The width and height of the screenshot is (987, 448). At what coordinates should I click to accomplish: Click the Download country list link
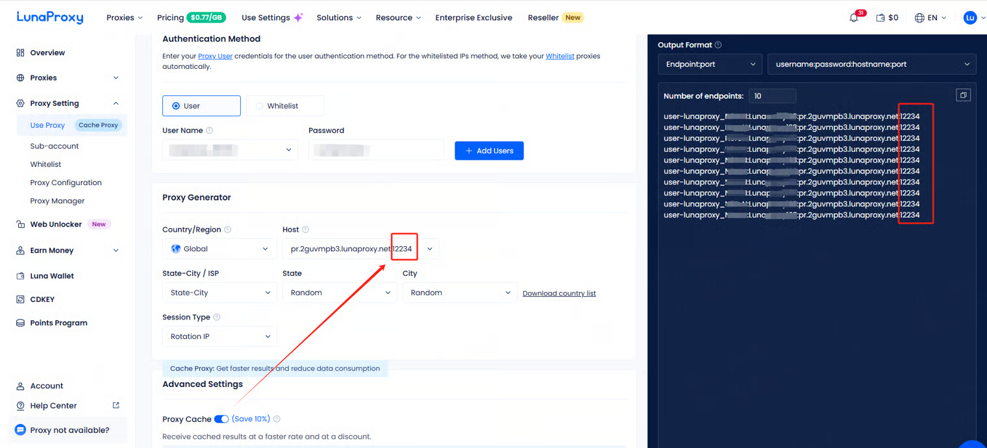(x=559, y=293)
